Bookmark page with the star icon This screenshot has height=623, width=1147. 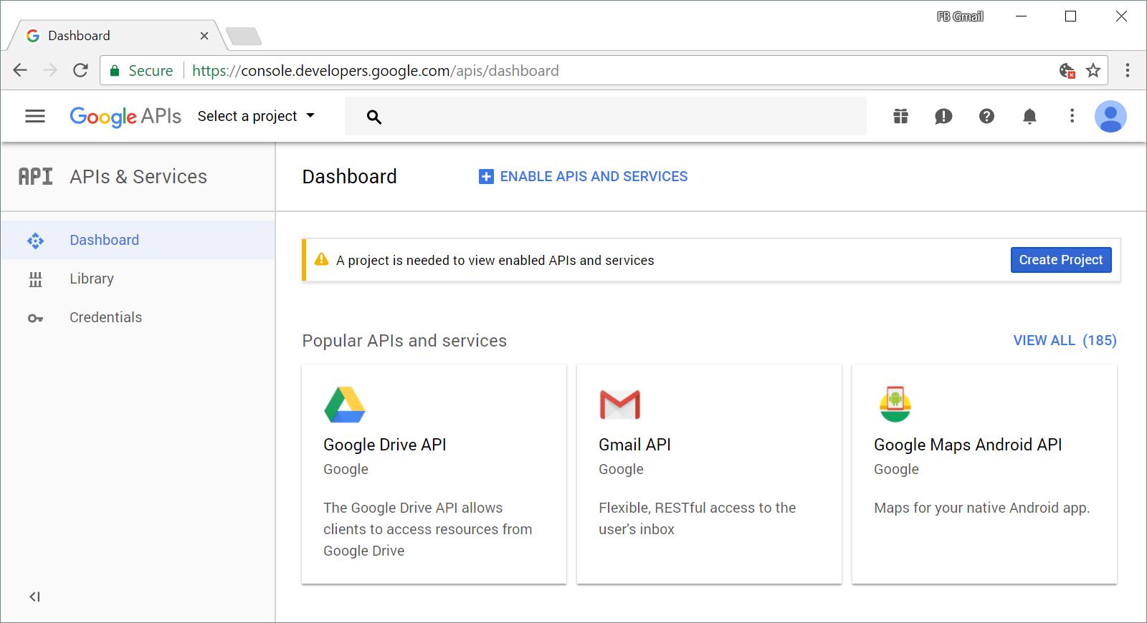click(x=1093, y=70)
